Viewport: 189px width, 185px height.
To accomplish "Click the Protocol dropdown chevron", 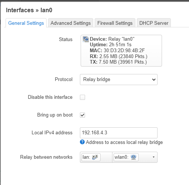I will (153, 80).
